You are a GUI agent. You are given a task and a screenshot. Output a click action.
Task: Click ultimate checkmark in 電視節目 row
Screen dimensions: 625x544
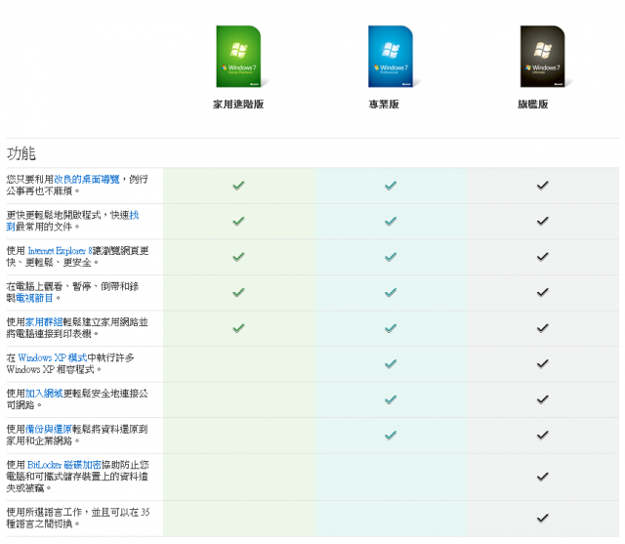[x=543, y=293]
